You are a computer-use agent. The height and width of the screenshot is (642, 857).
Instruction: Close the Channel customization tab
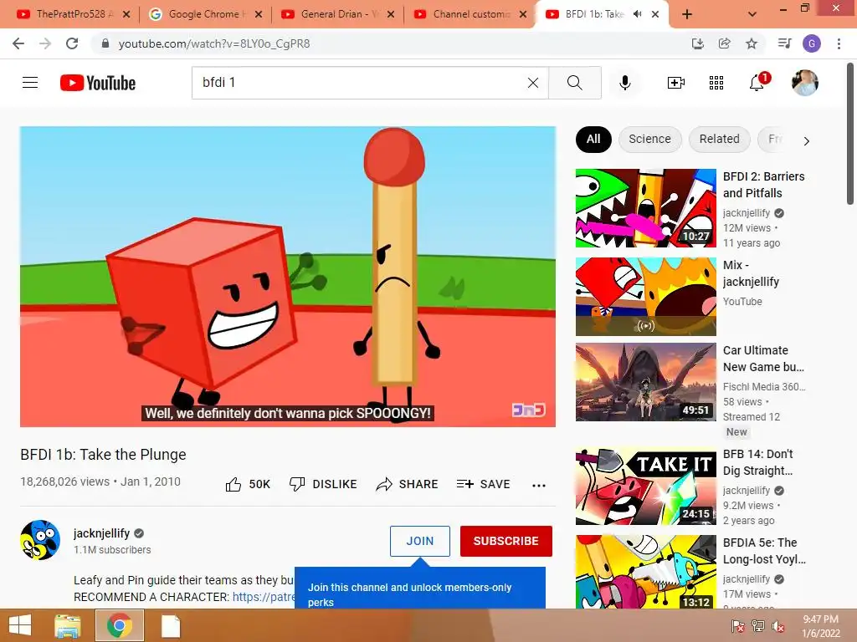click(x=523, y=15)
